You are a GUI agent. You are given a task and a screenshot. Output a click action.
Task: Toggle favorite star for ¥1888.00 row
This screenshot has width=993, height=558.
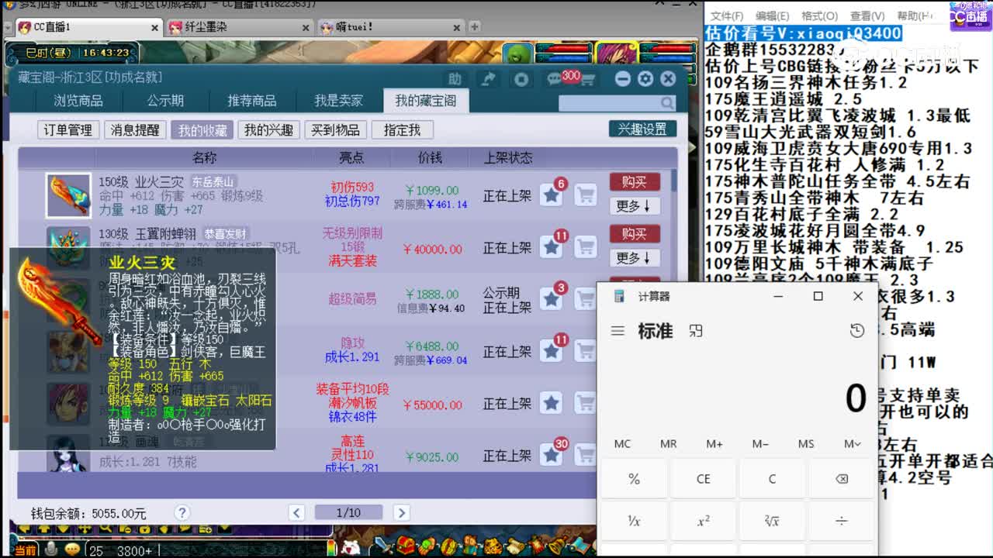[x=552, y=299]
